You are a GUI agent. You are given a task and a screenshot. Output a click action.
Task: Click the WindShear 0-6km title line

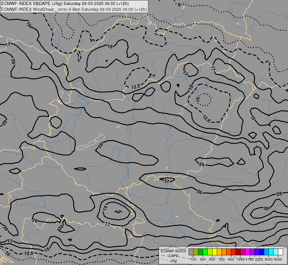click(x=74, y=9)
